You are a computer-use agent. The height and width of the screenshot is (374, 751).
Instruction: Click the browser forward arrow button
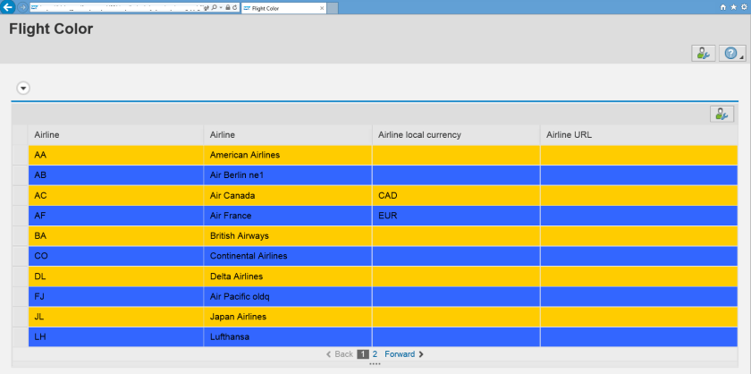tap(22, 8)
